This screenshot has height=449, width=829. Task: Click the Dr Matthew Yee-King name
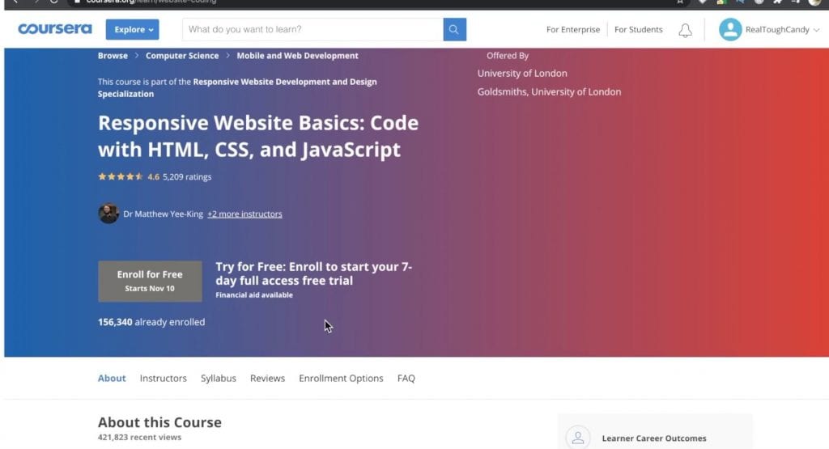pyautogui.click(x=163, y=214)
